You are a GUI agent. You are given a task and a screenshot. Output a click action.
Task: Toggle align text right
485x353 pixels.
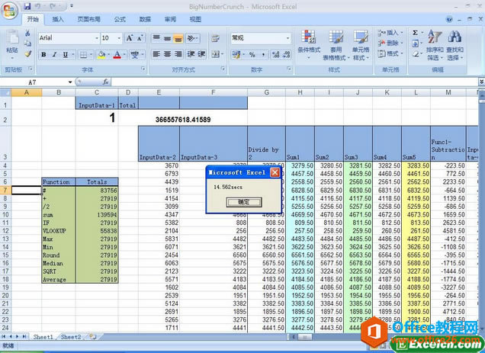click(x=178, y=54)
